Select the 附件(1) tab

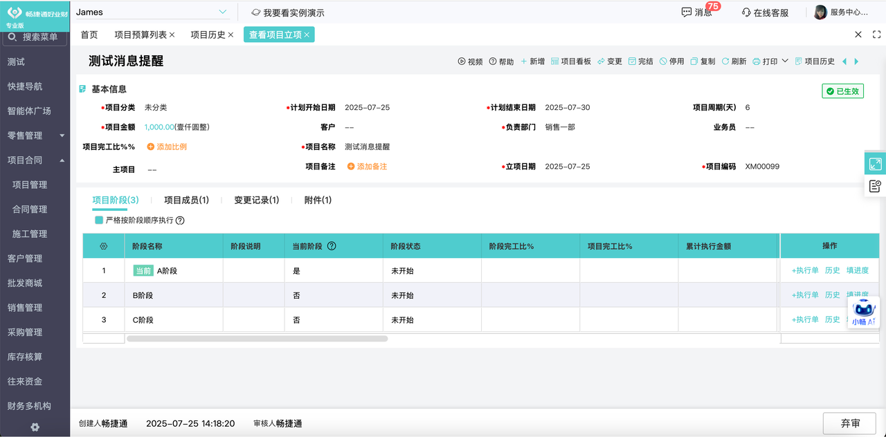coord(318,200)
